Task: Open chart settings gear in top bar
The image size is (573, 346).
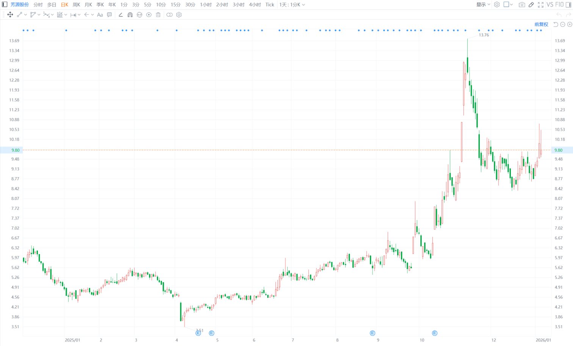Action: pos(497,5)
